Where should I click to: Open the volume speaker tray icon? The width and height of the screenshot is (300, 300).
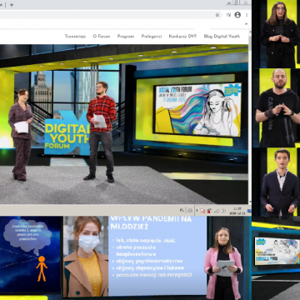pyautogui.click(x=223, y=211)
